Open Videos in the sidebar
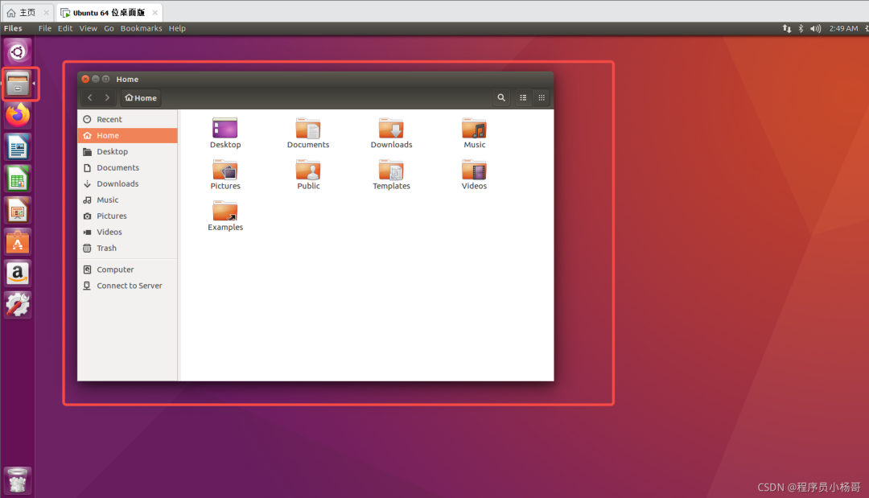 (x=127, y=232)
